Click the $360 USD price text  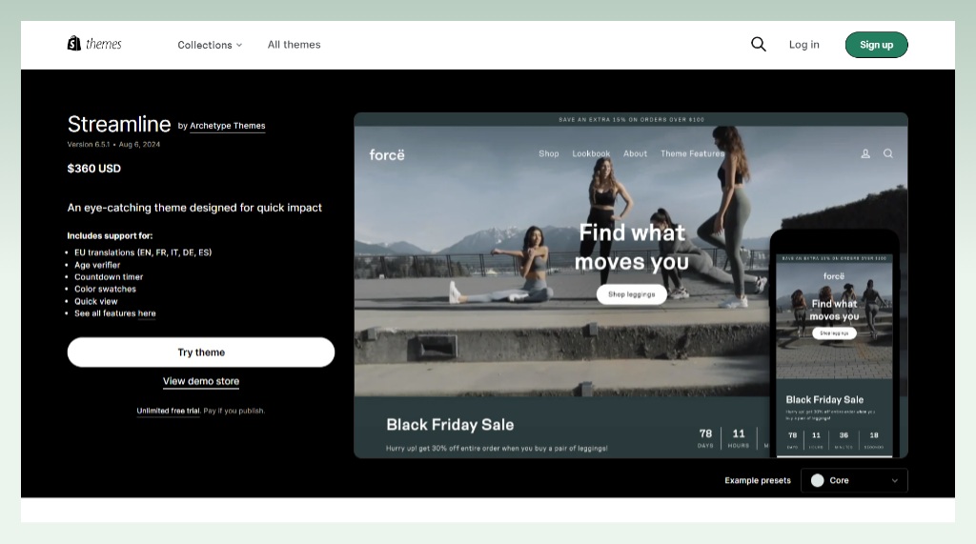coord(94,169)
